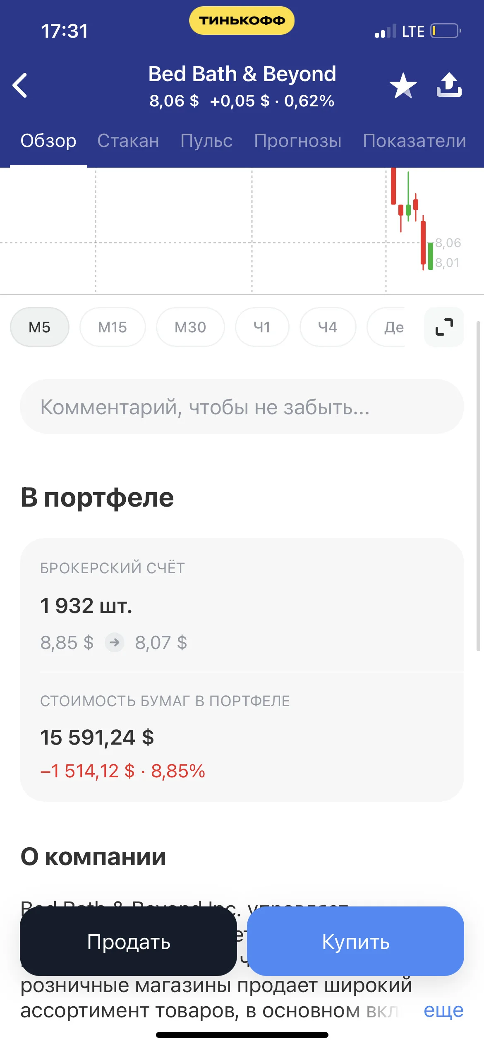This screenshot has height=1048, width=484.
Task: Expand the company description with еще
Action: [x=443, y=1010]
